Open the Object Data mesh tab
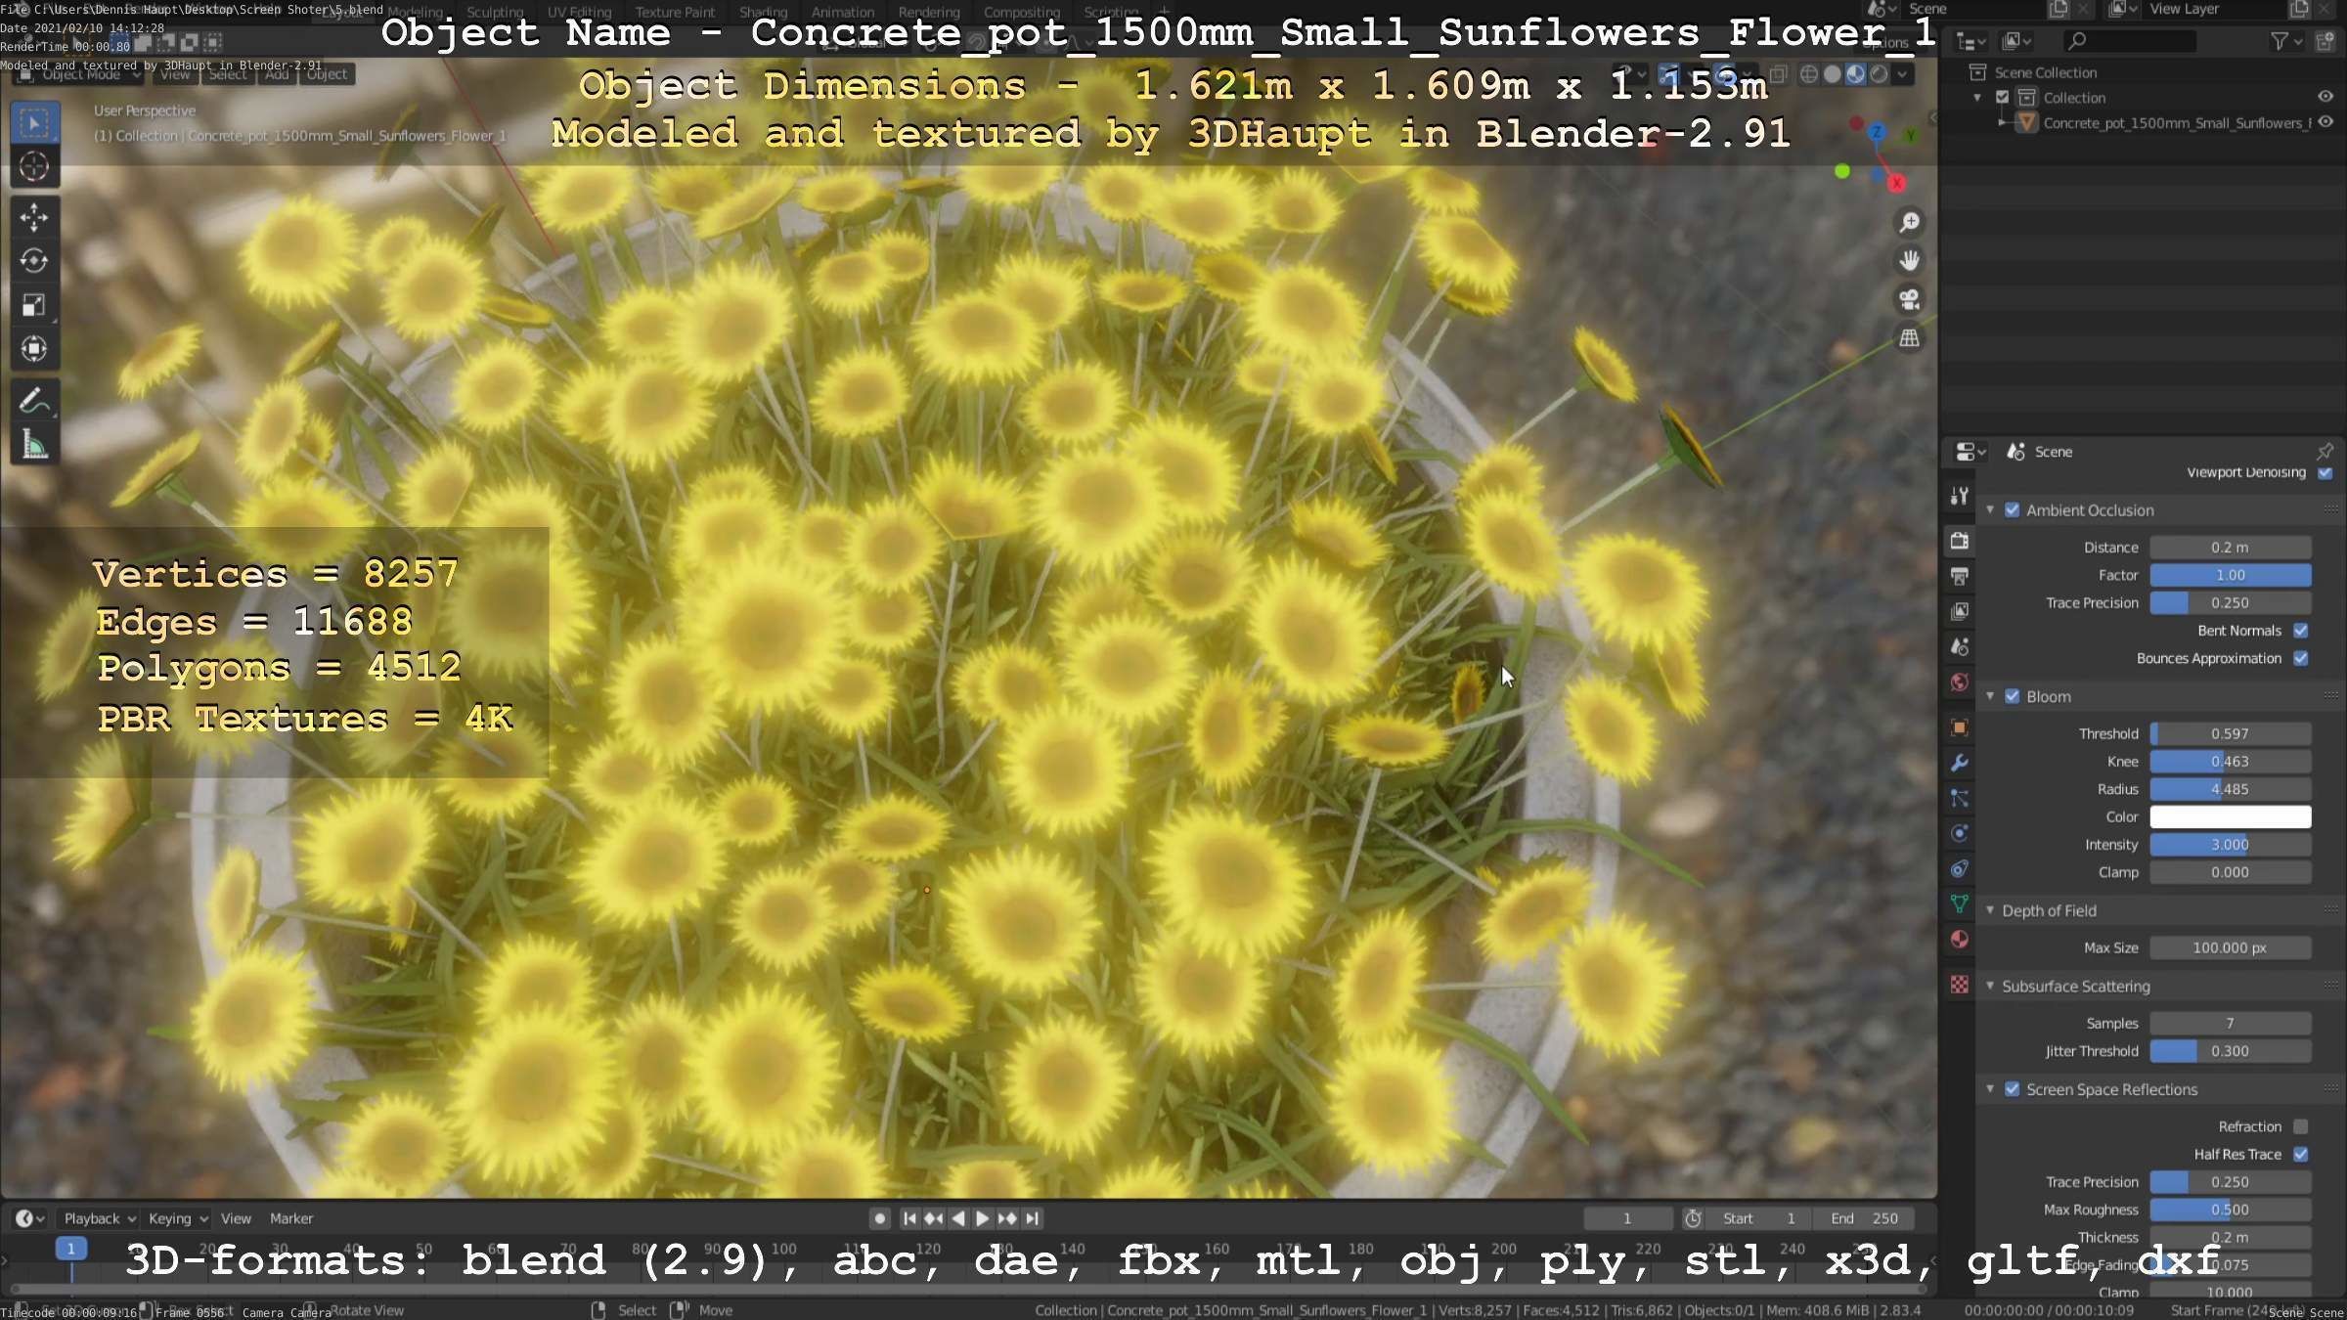Screen dimensions: 2347x1320 [1959, 903]
